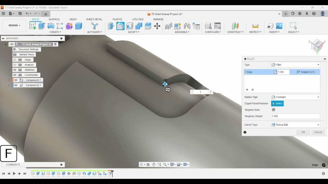
Task: Open the notifications bell
Action: (x=307, y=14)
